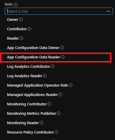
Task: View info for Managed Applications Reader
Action: click(x=60, y=95)
